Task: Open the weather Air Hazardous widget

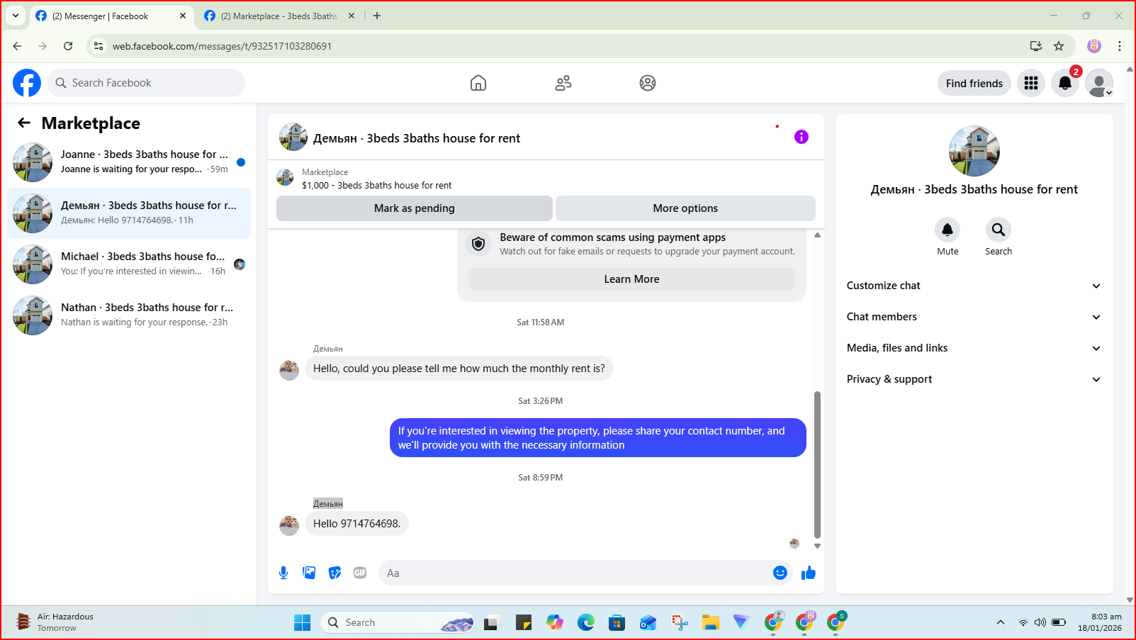Action: click(55, 622)
